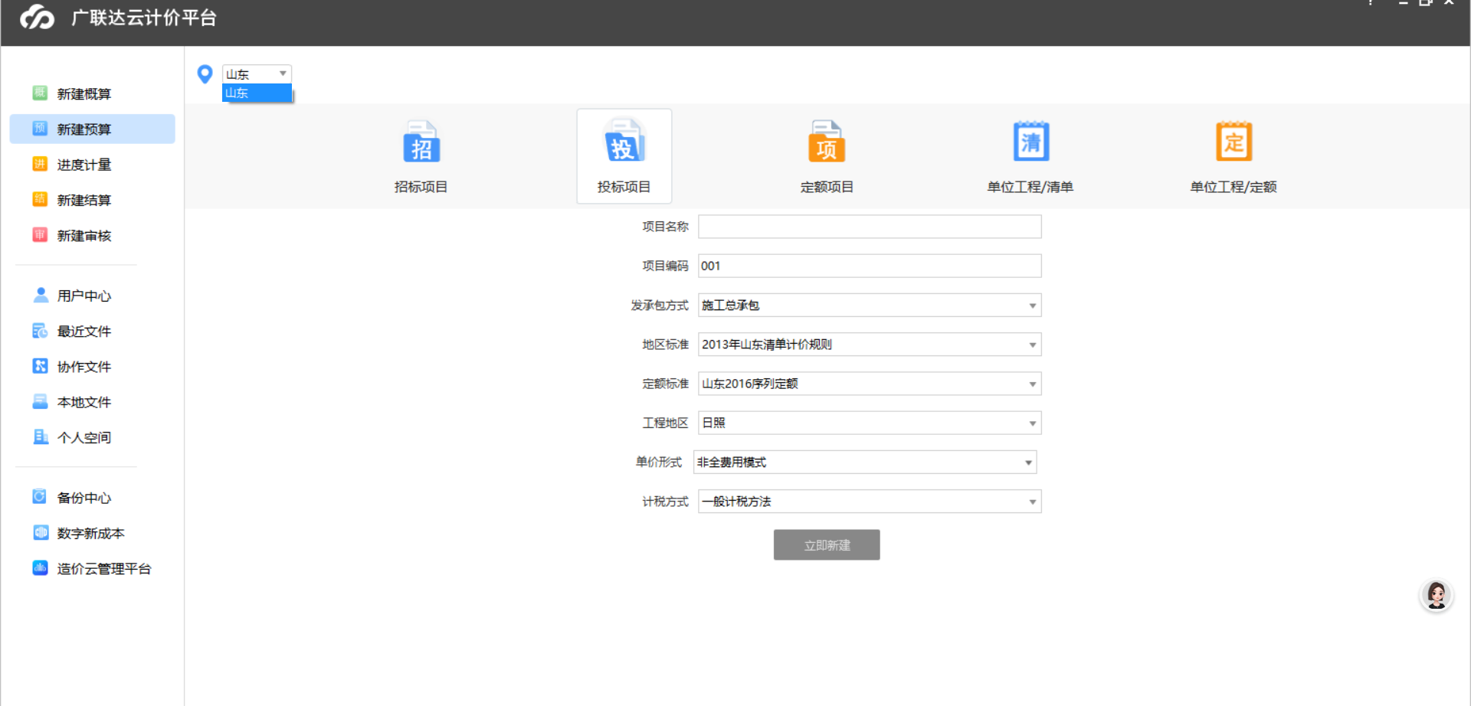The image size is (1471, 706).
Task: Click the 广联达 cloud logo
Action: (x=38, y=17)
